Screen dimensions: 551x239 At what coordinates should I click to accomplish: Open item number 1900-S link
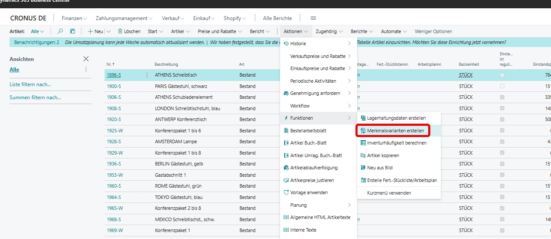pos(114,86)
